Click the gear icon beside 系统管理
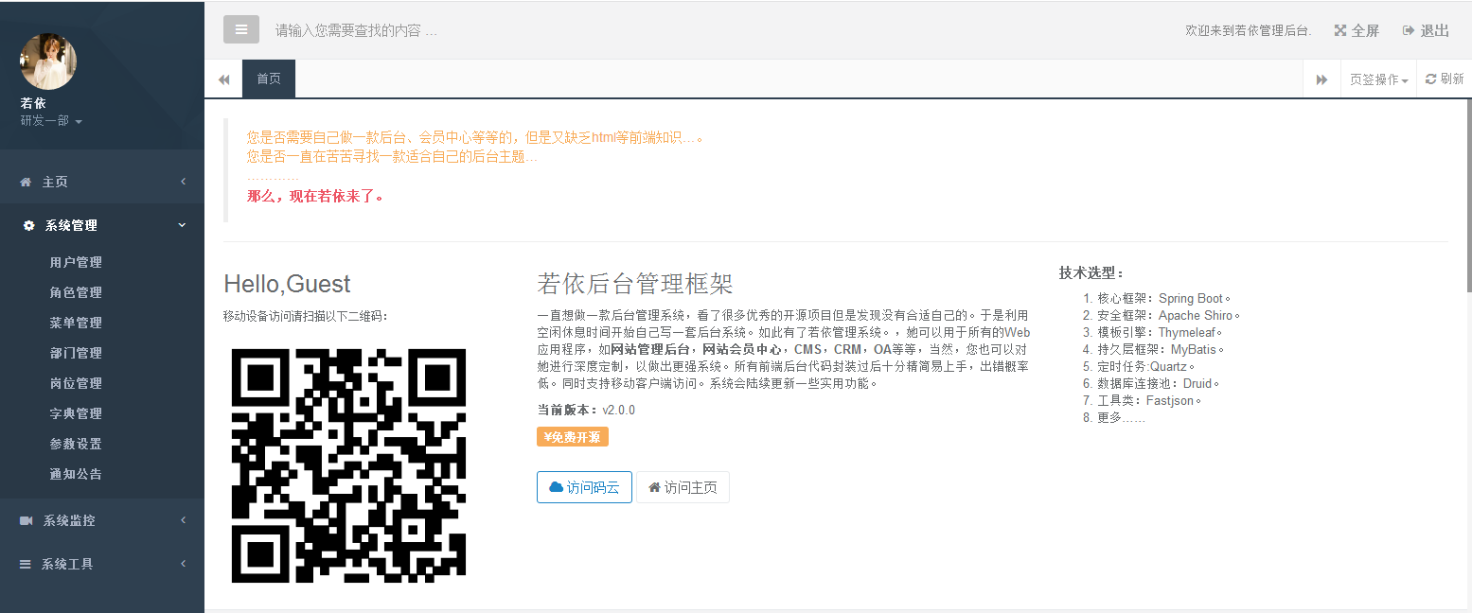Viewport: 1472px width, 613px height. click(x=28, y=225)
